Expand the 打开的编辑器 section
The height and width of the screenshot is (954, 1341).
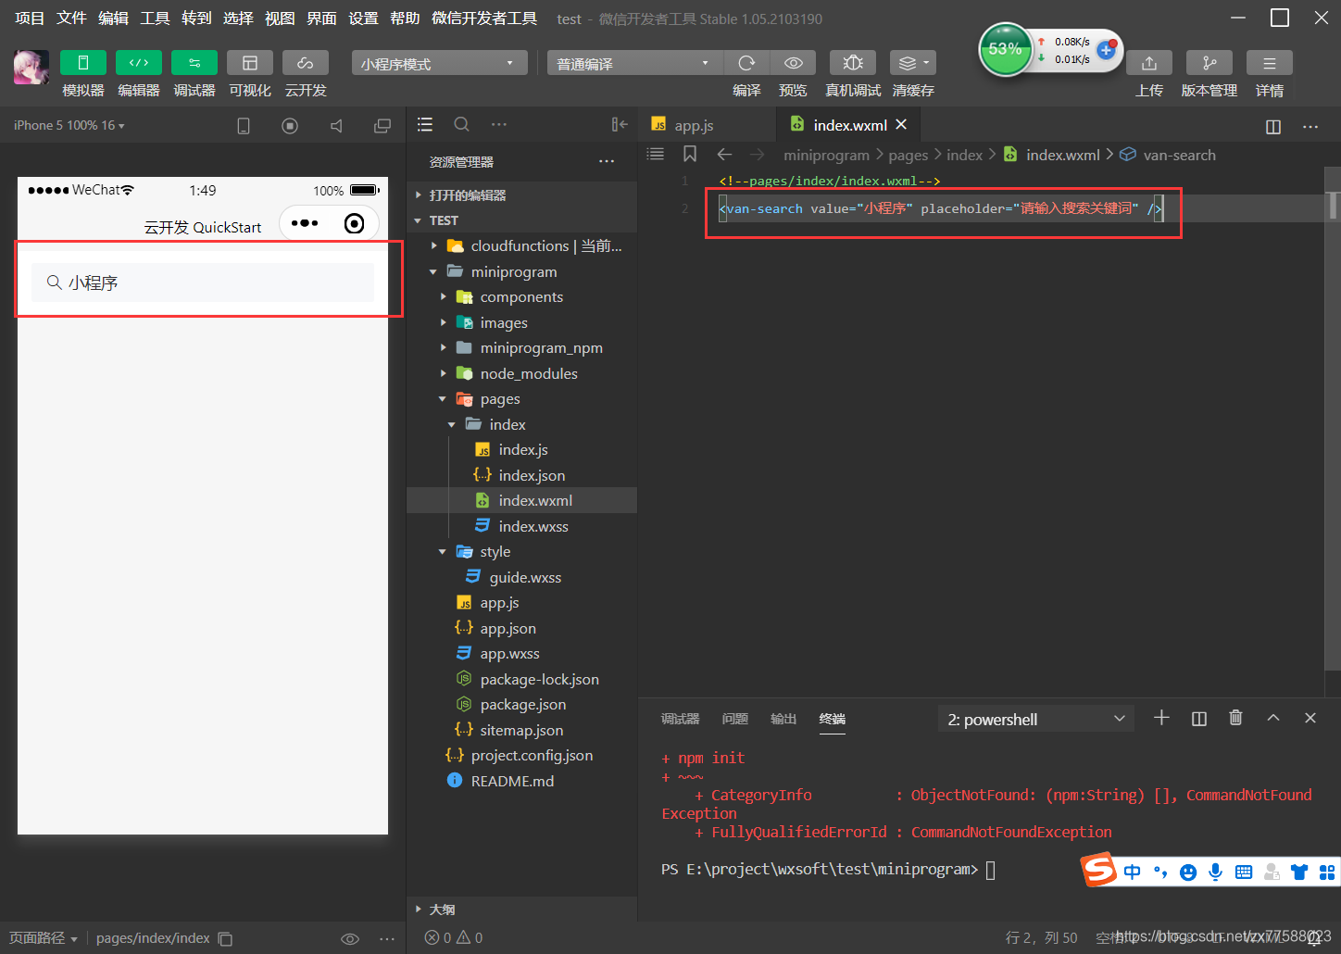click(x=521, y=195)
